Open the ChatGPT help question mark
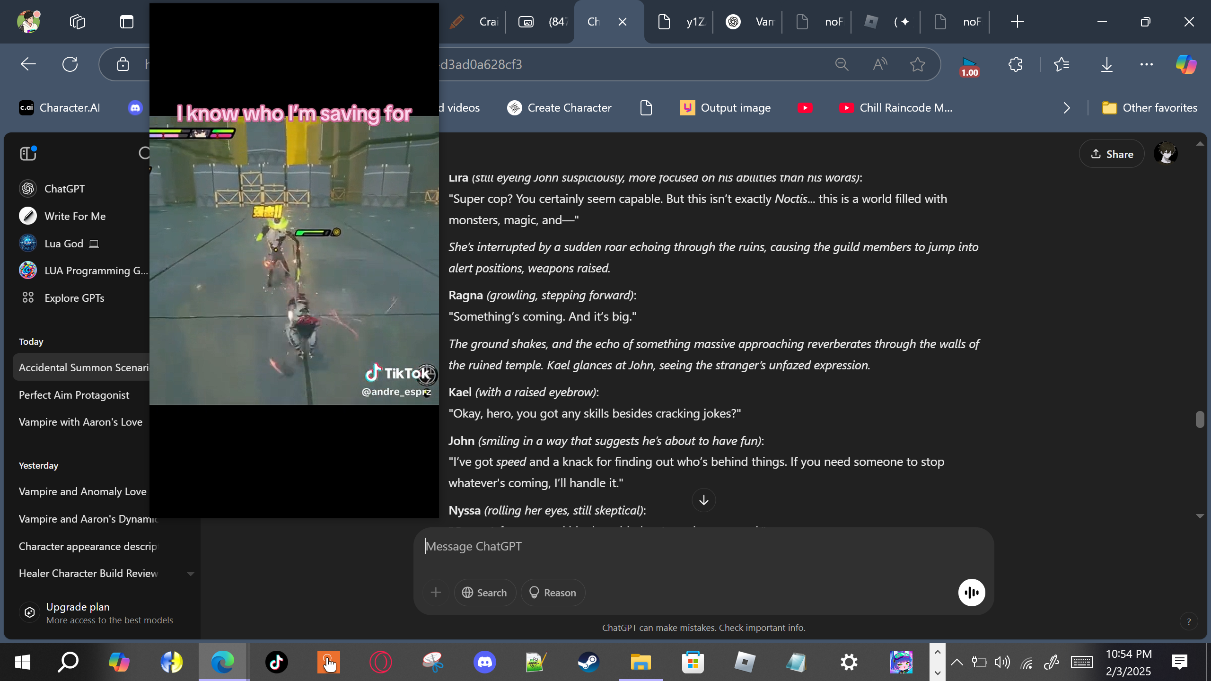This screenshot has width=1211, height=681. tap(1189, 621)
